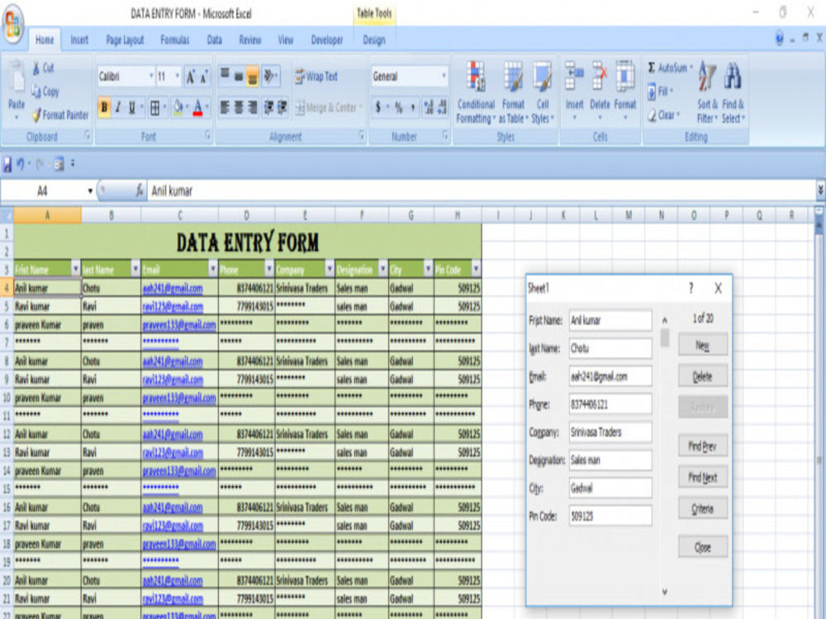Switch to the Page Layout tab
The image size is (826, 619).
pyautogui.click(x=125, y=40)
